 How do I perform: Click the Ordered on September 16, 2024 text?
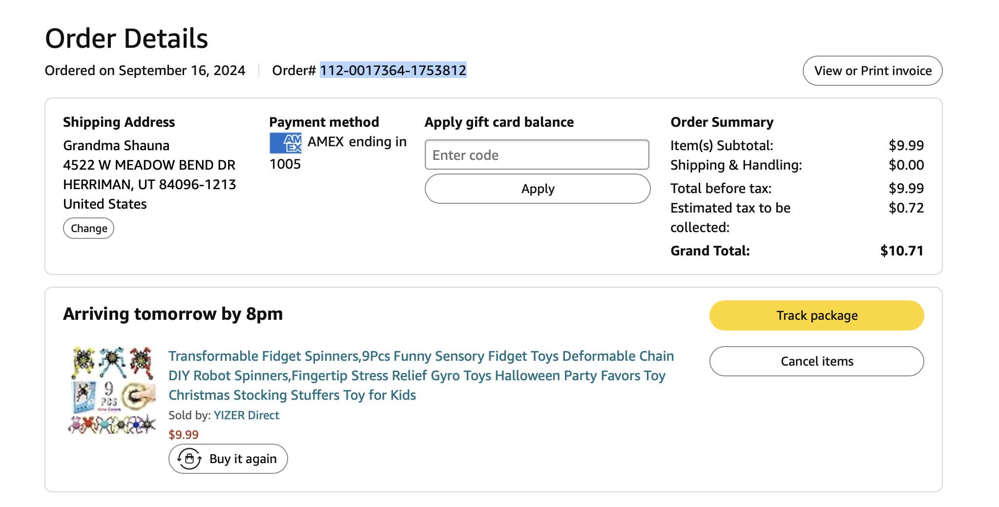145,70
